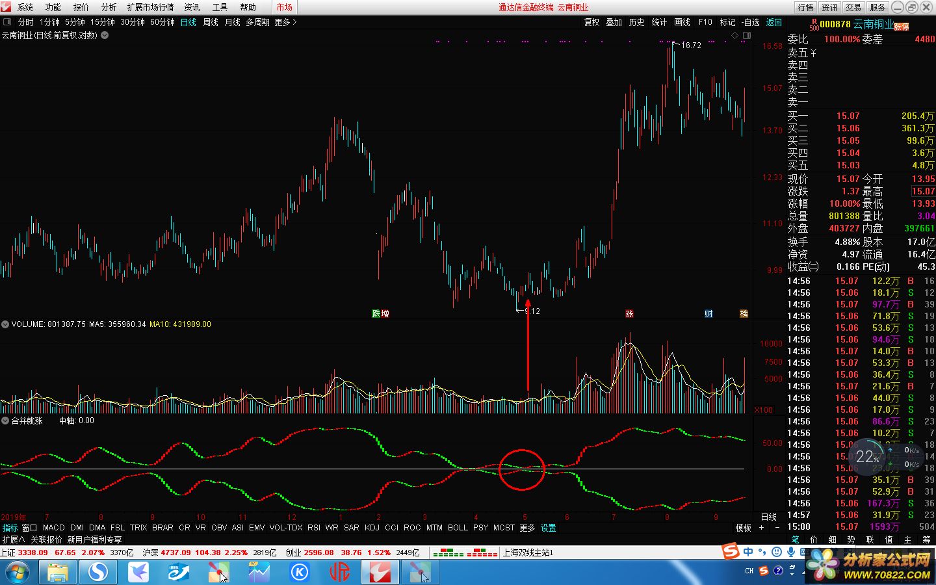Click the Sogou microphone voice icon

click(x=790, y=552)
